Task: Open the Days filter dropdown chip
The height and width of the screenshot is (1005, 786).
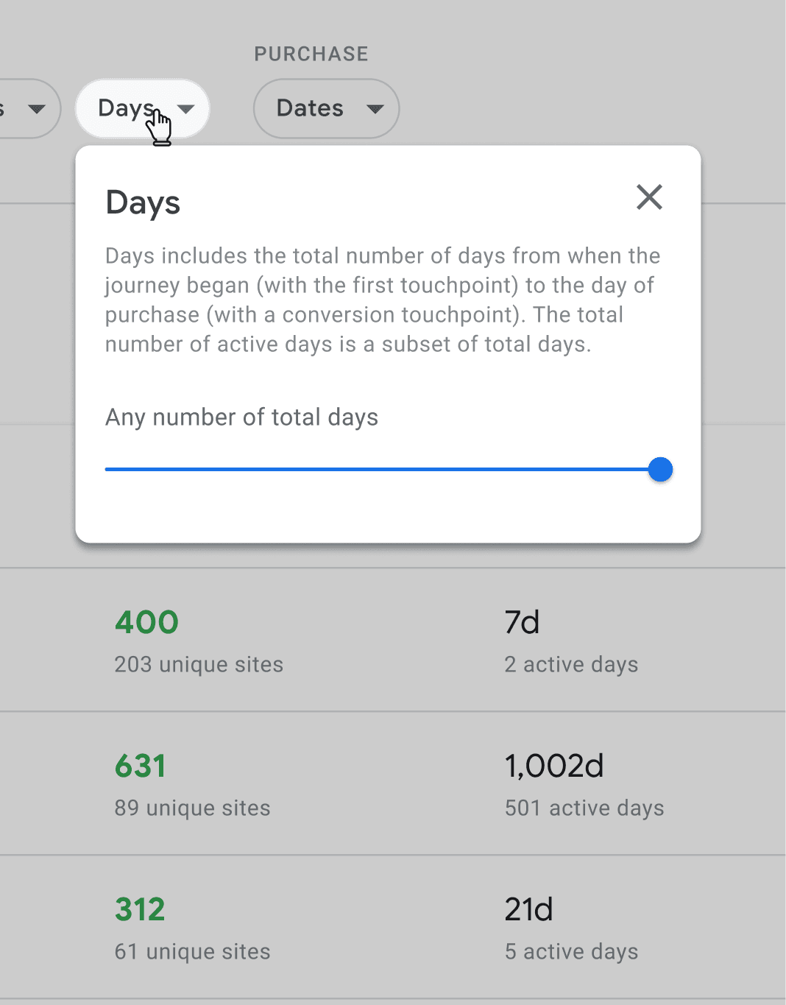Action: pos(143,109)
